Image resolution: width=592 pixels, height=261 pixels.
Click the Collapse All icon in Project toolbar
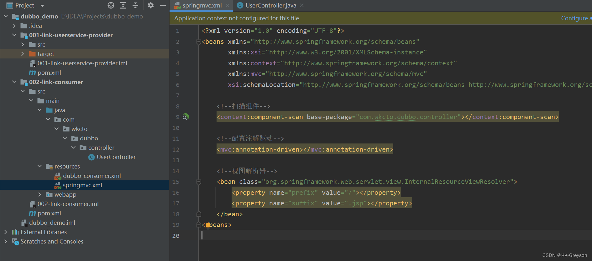click(135, 5)
